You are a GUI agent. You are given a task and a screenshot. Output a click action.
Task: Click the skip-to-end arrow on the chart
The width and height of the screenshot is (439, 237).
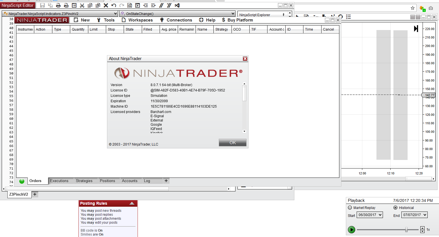[416, 28]
